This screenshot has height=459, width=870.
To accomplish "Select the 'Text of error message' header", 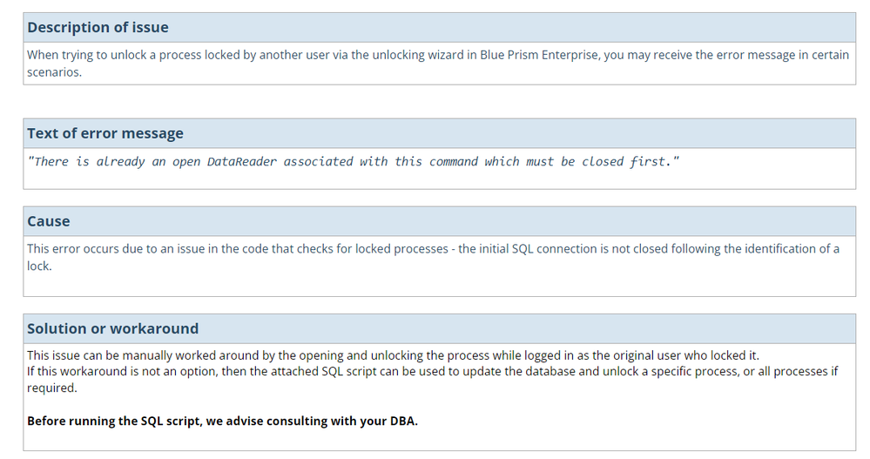I will coord(105,133).
